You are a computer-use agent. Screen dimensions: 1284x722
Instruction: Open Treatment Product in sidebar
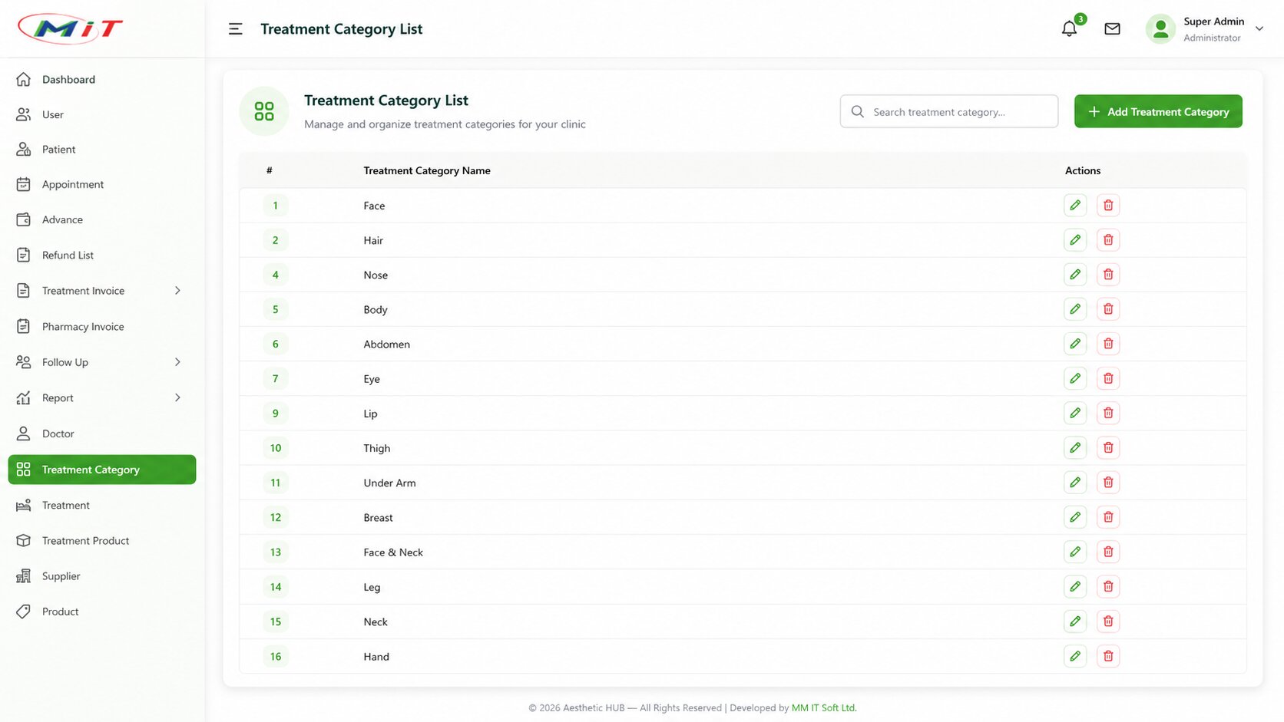tap(102, 541)
